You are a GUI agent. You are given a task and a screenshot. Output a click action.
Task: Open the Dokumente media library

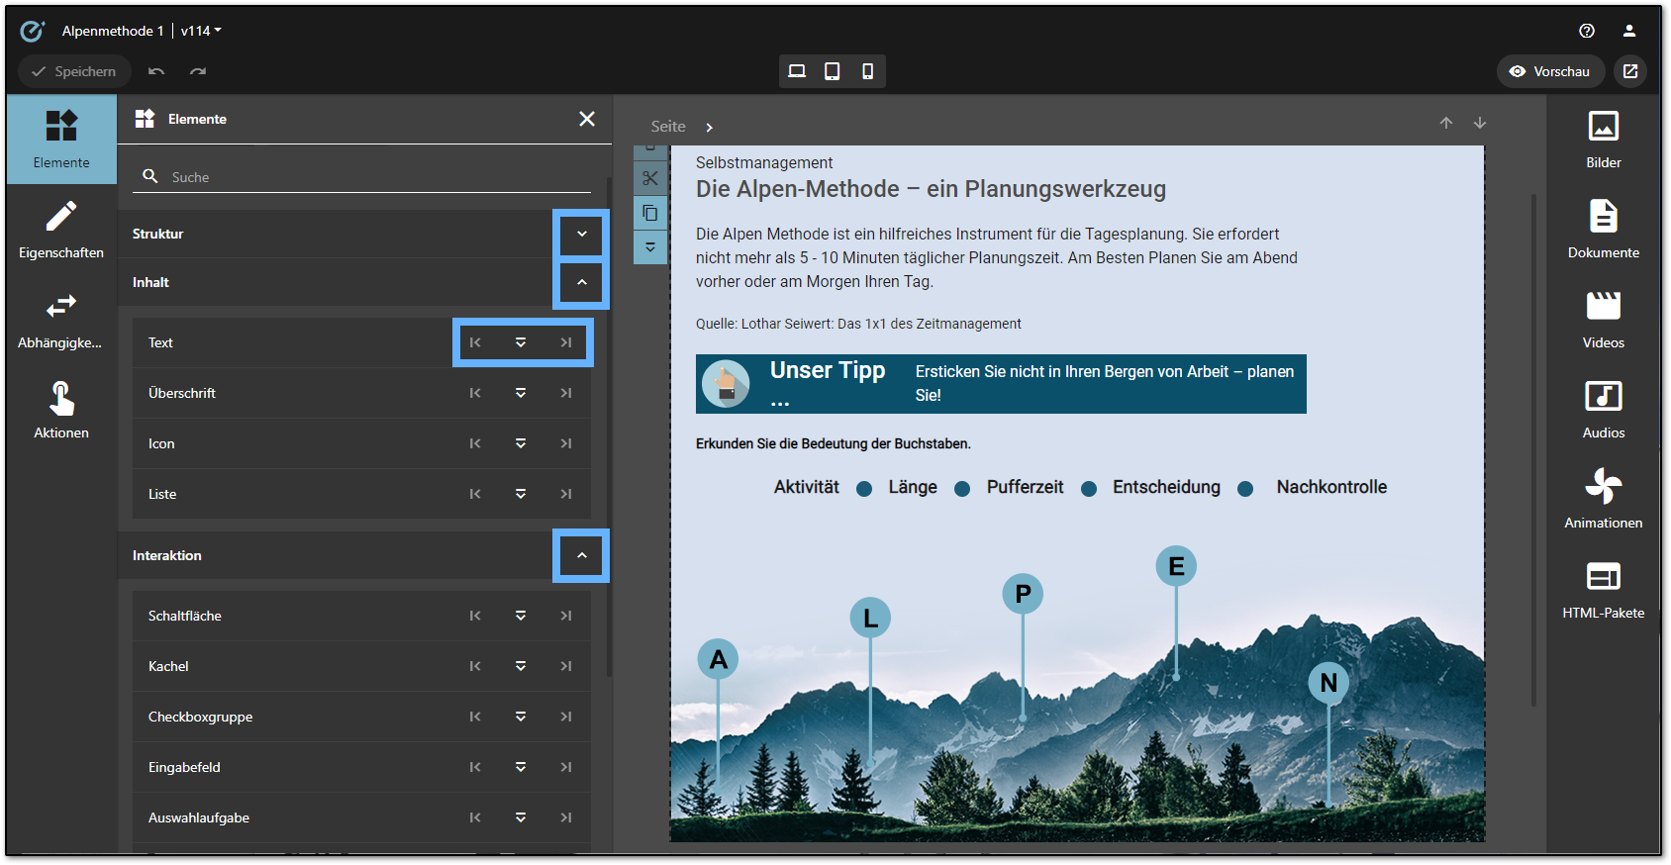point(1603,230)
